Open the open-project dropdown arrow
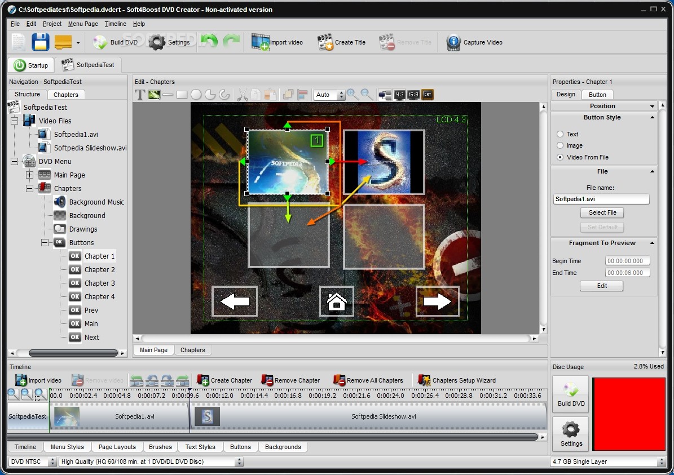This screenshot has height=475, width=674. [x=78, y=42]
